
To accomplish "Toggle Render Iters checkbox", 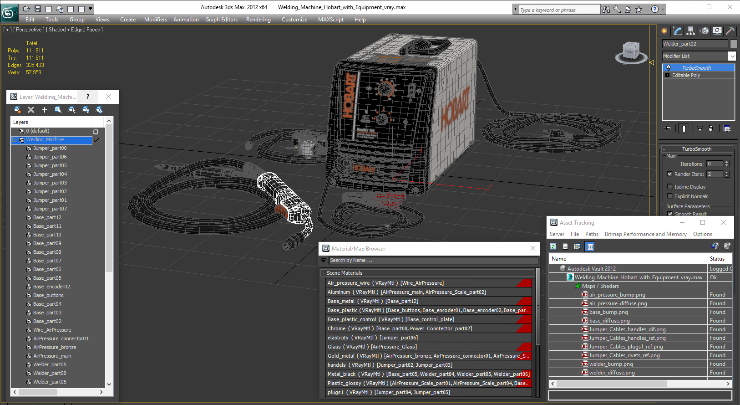I will click(669, 174).
